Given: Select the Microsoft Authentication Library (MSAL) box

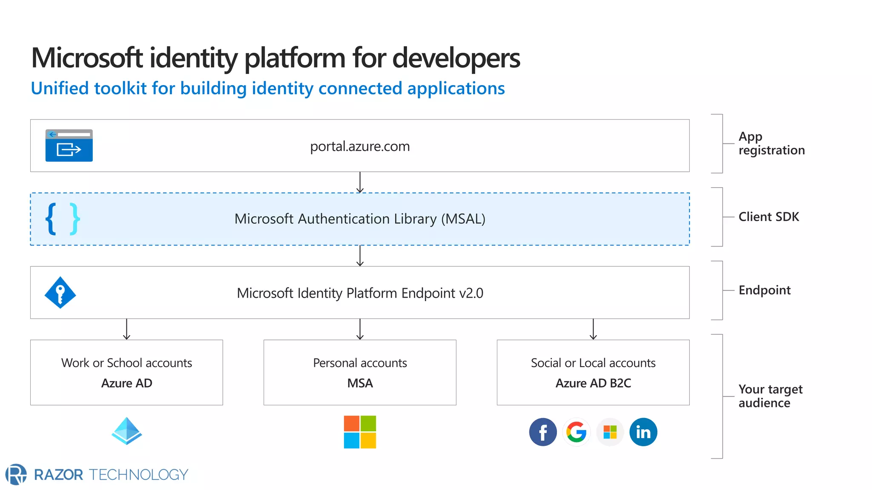Looking at the screenshot, I should 360,219.
